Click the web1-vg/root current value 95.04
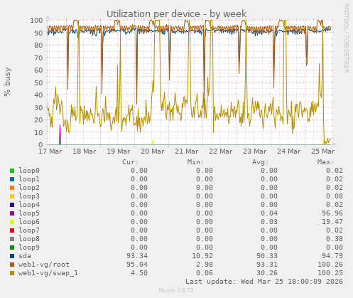This screenshot has height=298, width=353. 137,265
